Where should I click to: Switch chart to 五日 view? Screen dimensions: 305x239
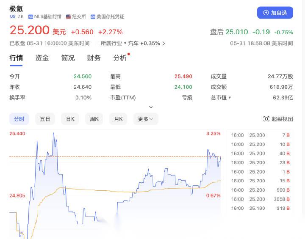tap(45, 119)
